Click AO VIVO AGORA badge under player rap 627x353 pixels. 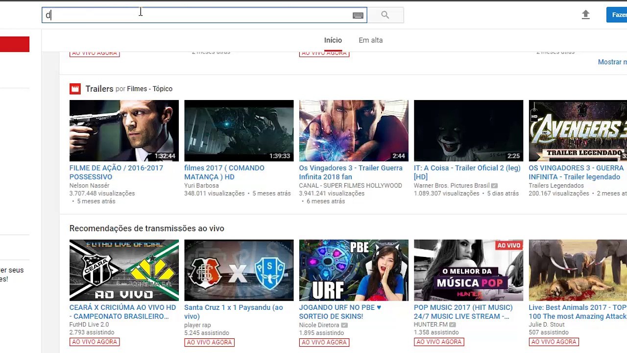209,342
